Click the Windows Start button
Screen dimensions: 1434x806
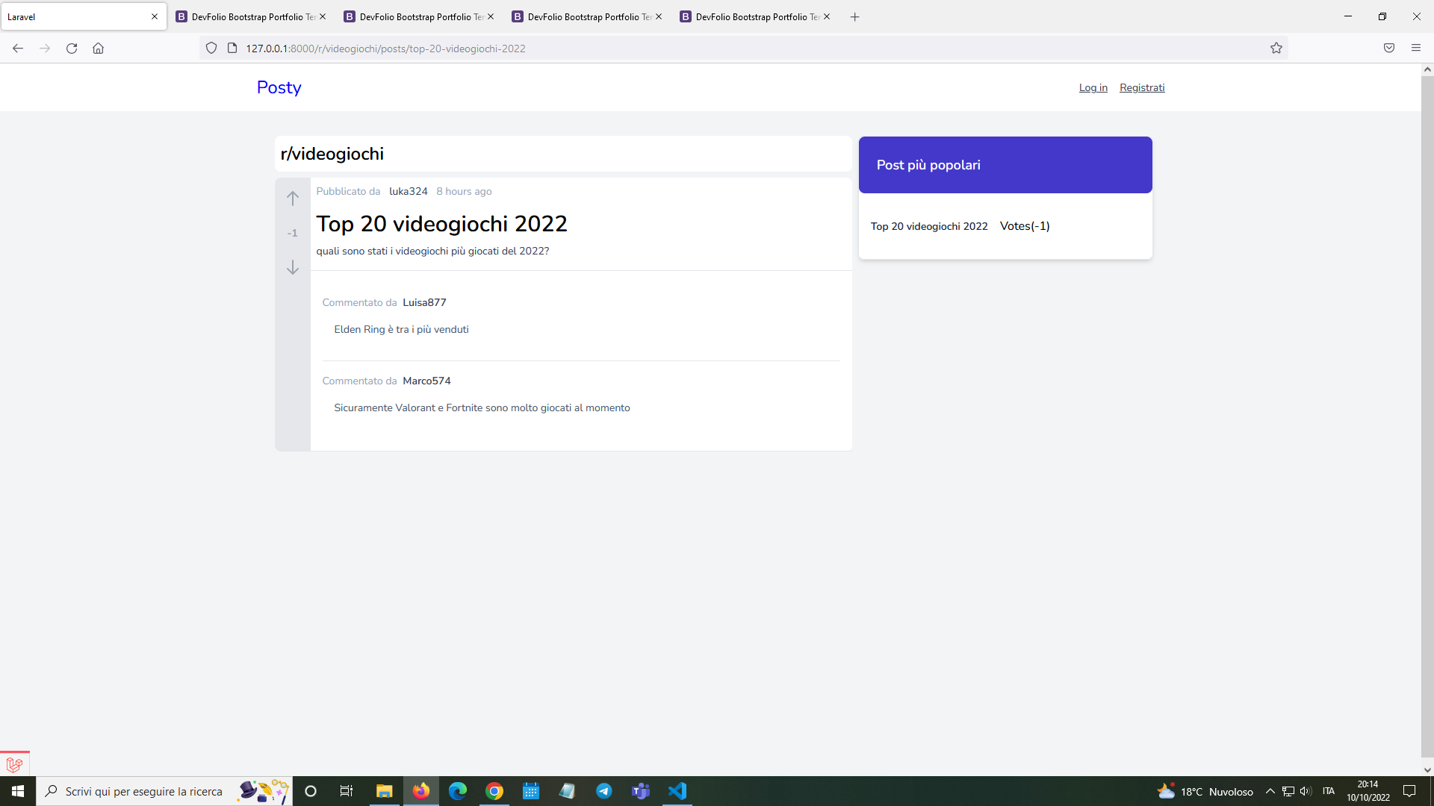(x=16, y=791)
